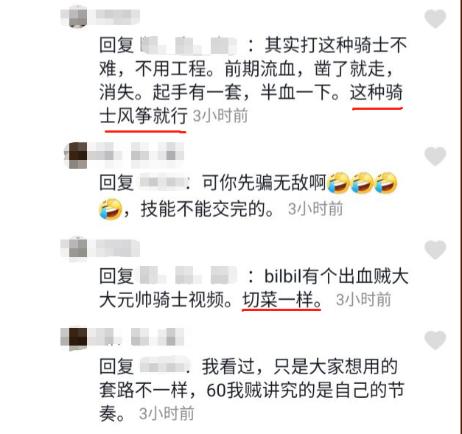This screenshot has width=462, height=434.
Task: Tap heart on the 60我贼 comment
Action: (x=435, y=340)
